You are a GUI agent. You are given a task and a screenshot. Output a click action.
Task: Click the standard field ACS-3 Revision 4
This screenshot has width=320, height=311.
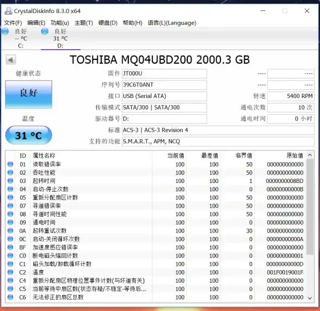pyautogui.click(x=218, y=130)
